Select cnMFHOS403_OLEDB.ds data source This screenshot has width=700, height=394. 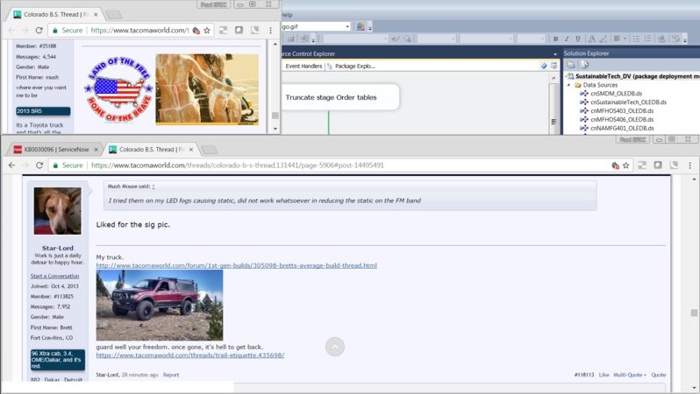(x=622, y=111)
